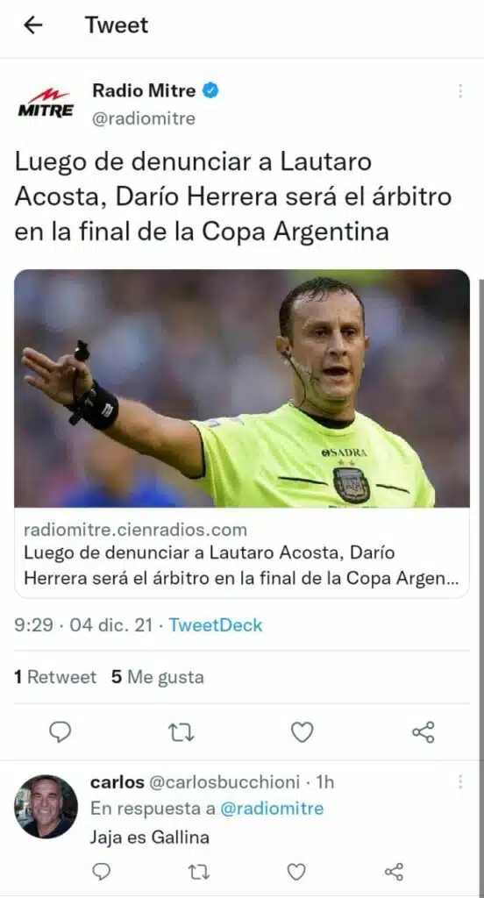Retweet carlos's reply

(199, 872)
